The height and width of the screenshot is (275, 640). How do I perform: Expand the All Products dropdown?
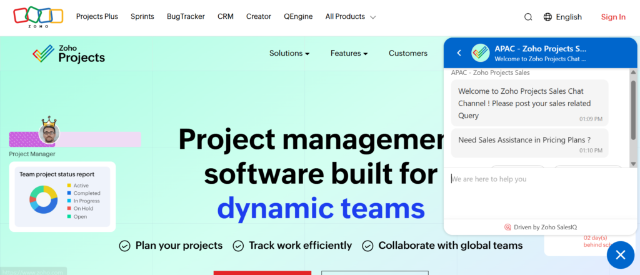tap(351, 17)
